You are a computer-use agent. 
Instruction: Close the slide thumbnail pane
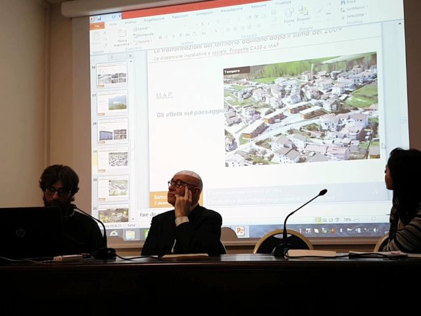point(130,56)
